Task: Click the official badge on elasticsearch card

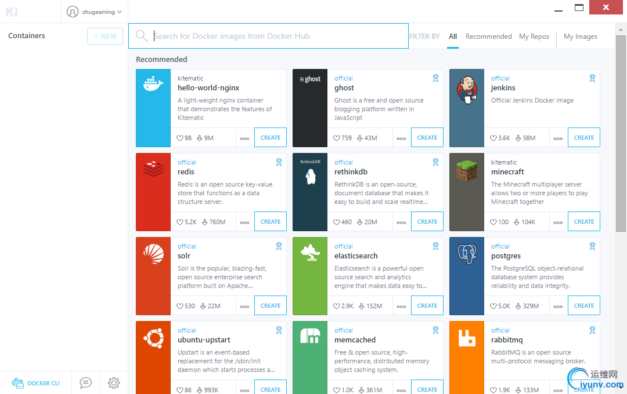Action: [x=435, y=246]
